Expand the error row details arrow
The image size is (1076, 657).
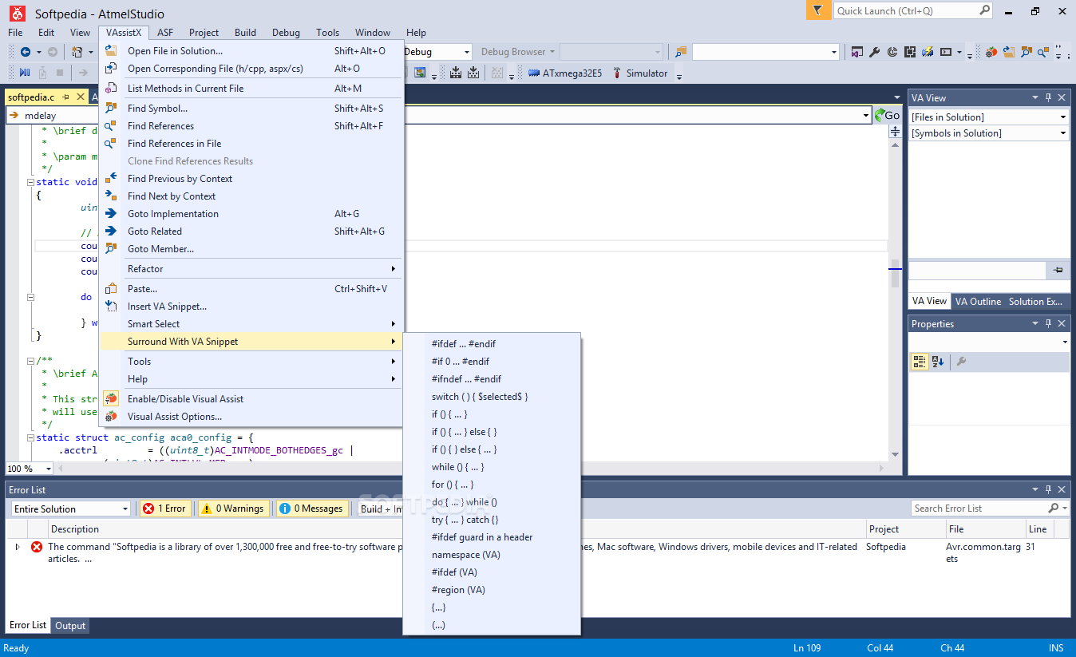(18, 547)
